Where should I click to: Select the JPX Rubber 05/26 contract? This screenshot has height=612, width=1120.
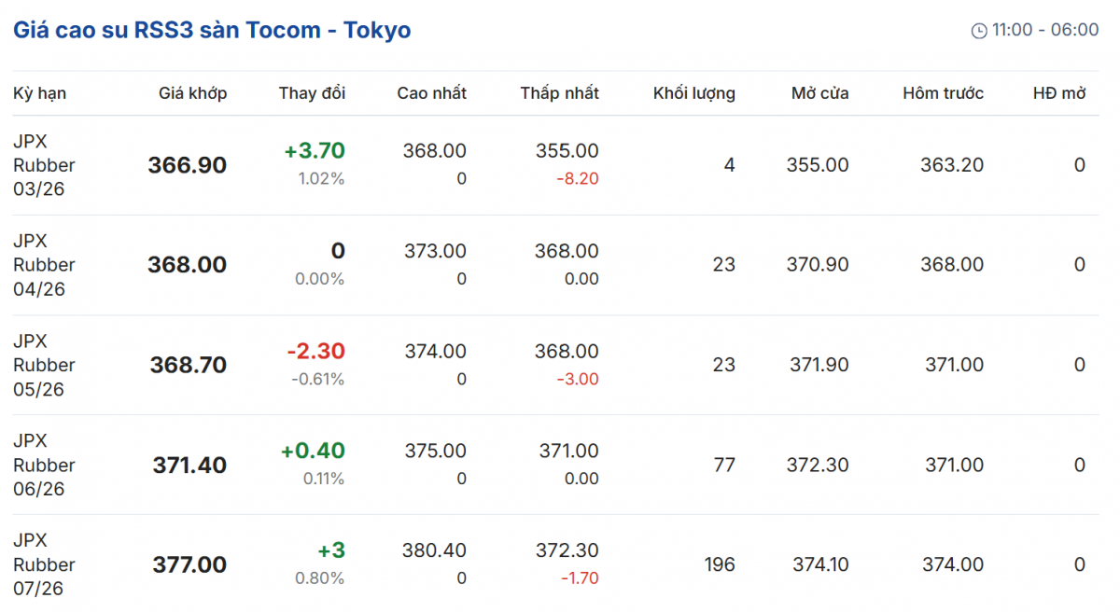pos(44,365)
